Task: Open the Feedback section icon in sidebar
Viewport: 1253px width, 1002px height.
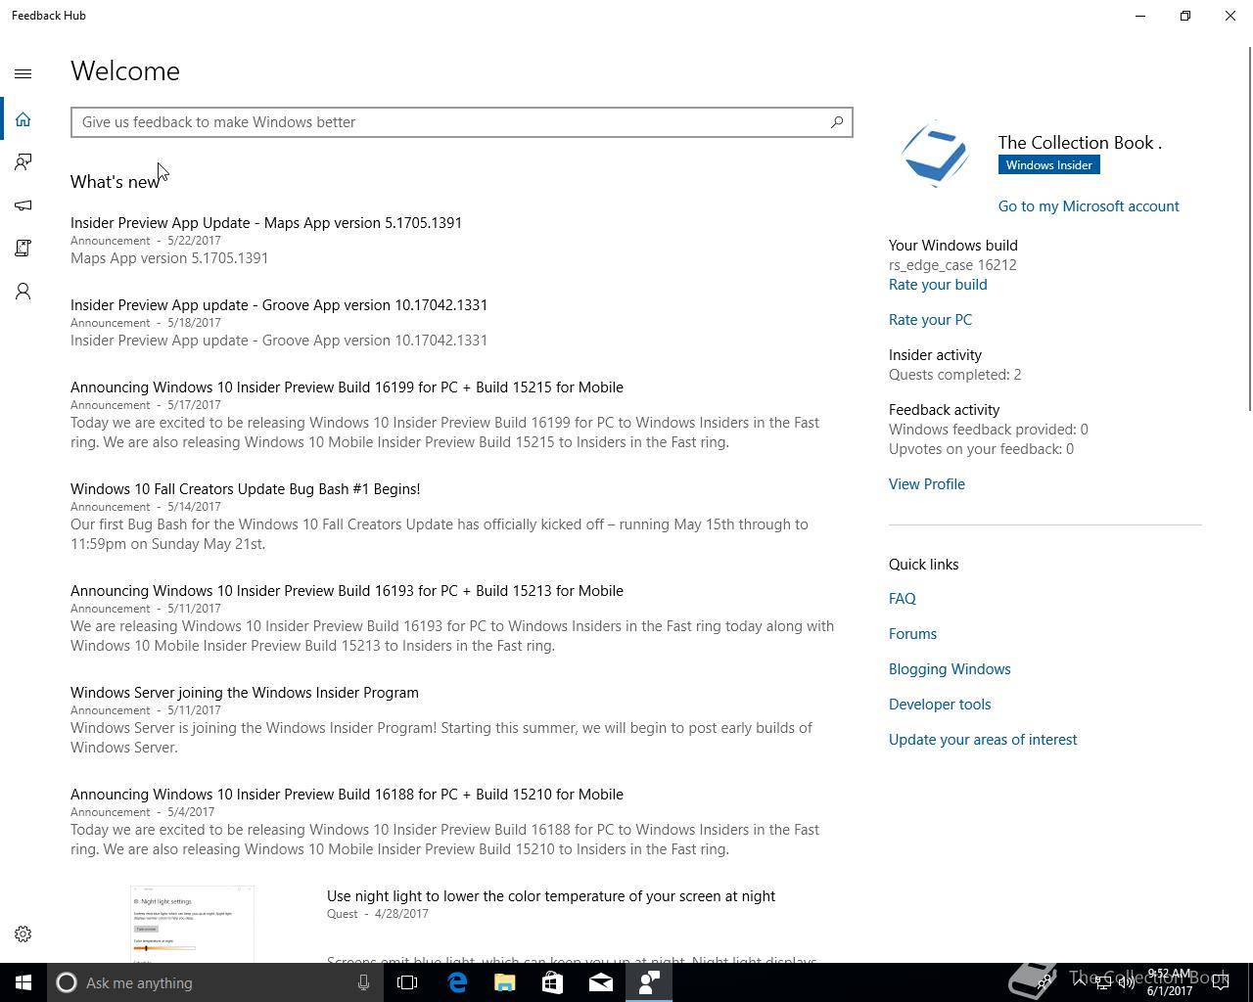Action: click(x=23, y=162)
